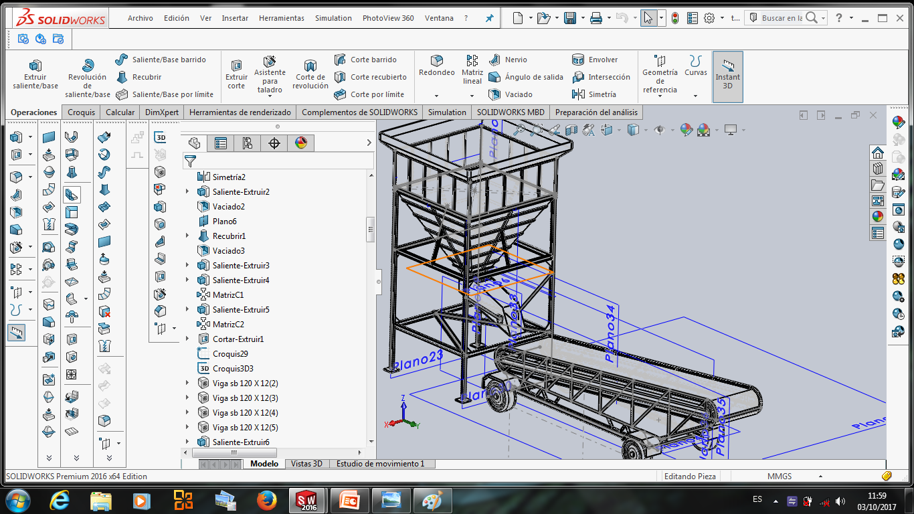Choose Saliente/Base barrido
914x514 pixels.
pyautogui.click(x=160, y=60)
